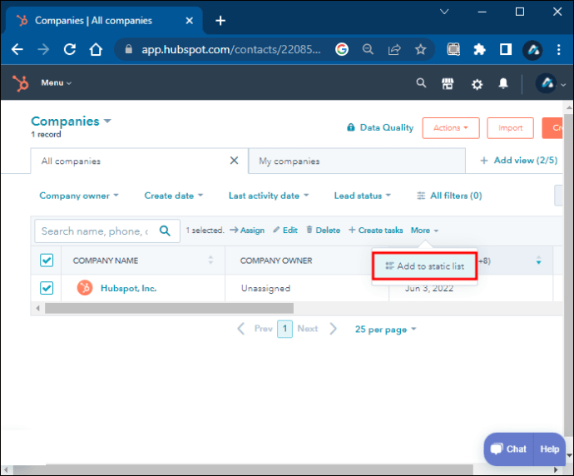Choose Add to static list
Image resolution: width=574 pixels, height=476 pixels.
pos(424,266)
